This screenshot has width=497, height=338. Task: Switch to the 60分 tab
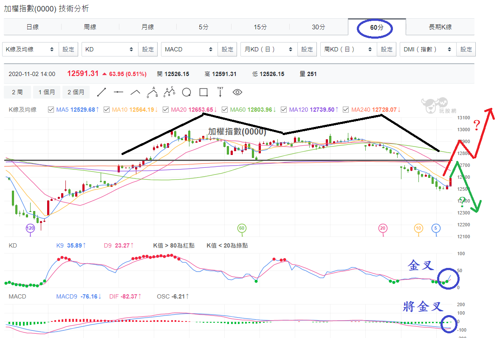(376, 27)
